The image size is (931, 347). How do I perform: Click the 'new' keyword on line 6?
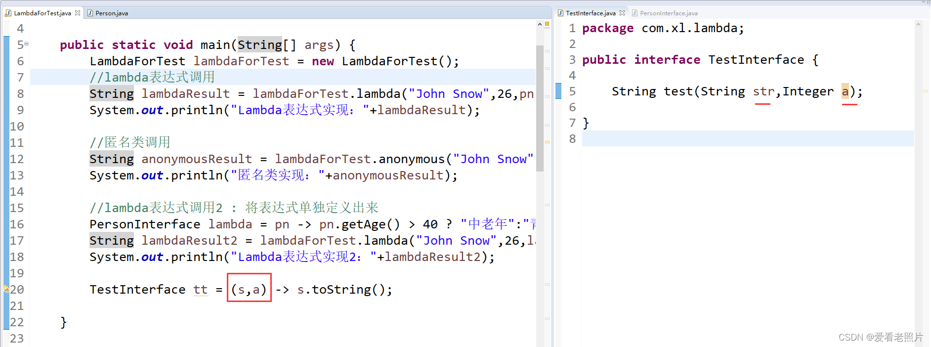(x=323, y=61)
